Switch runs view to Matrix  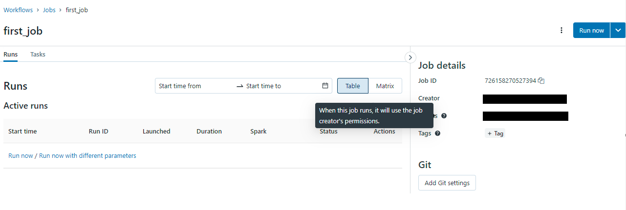(385, 86)
